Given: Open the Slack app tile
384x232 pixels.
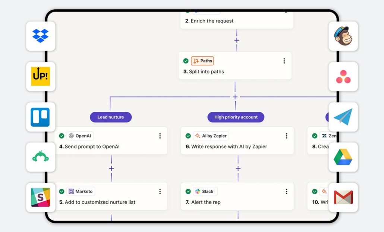Looking at the screenshot, I should tap(40, 197).
